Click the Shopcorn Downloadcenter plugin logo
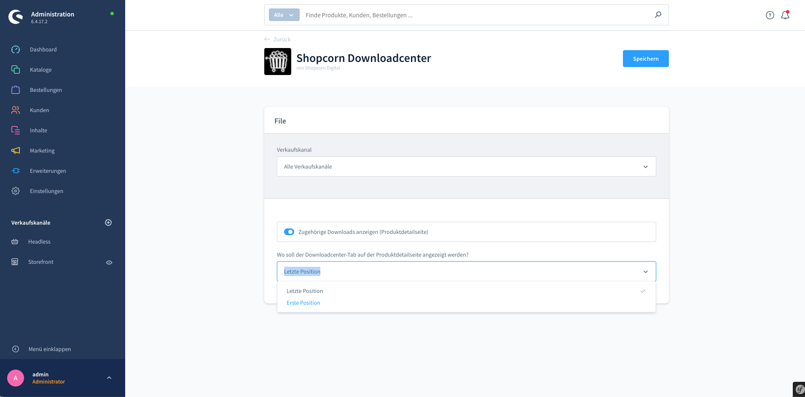This screenshot has height=397, width=805. (x=278, y=62)
